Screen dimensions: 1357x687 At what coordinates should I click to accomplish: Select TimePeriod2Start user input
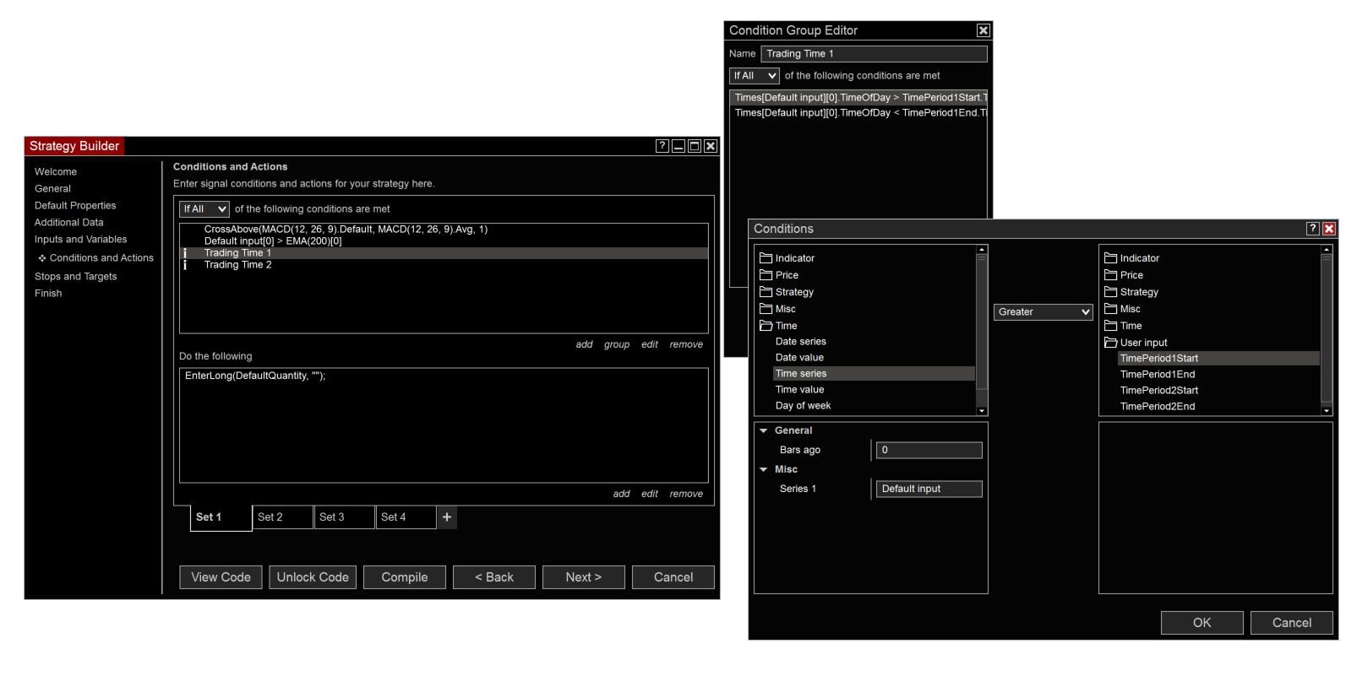[1159, 391]
